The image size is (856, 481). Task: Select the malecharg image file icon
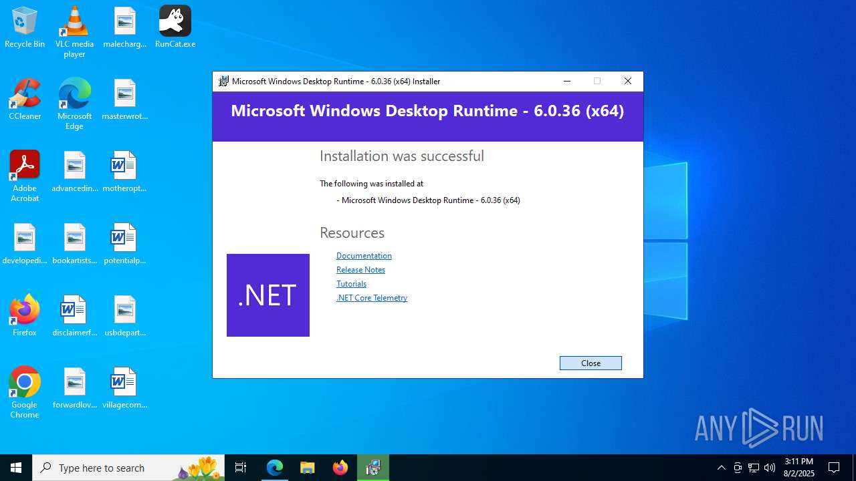[124, 28]
